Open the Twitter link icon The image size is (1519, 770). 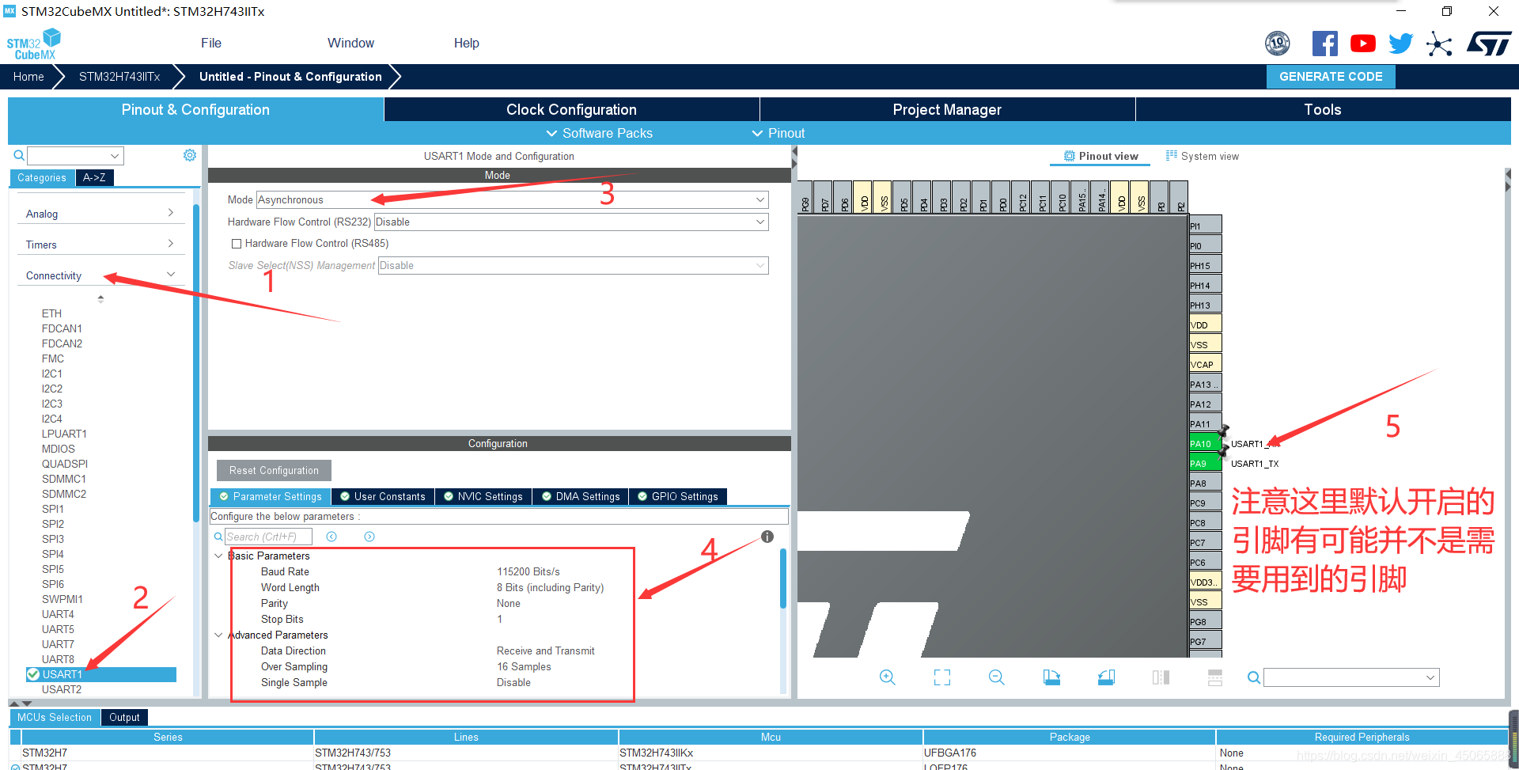click(x=1400, y=44)
